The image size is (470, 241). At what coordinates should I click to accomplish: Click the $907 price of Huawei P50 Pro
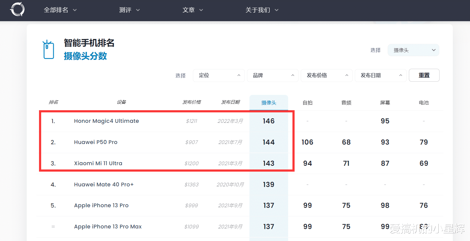coord(192,142)
